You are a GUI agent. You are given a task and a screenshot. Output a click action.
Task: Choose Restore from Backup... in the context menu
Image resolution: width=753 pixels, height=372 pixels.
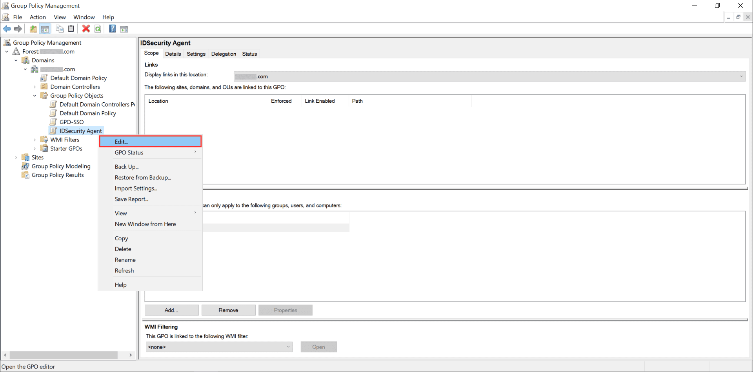[150, 178]
